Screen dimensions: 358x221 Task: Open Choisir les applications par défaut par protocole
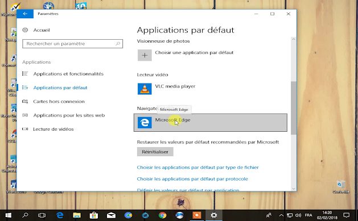(x=192, y=179)
